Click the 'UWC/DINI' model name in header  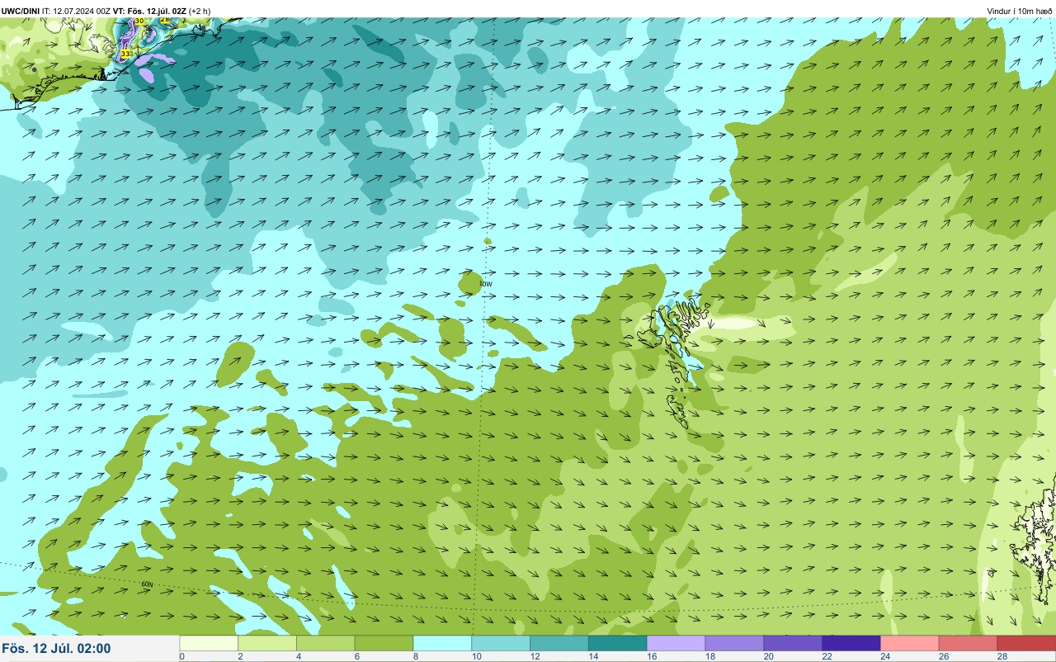(x=21, y=11)
